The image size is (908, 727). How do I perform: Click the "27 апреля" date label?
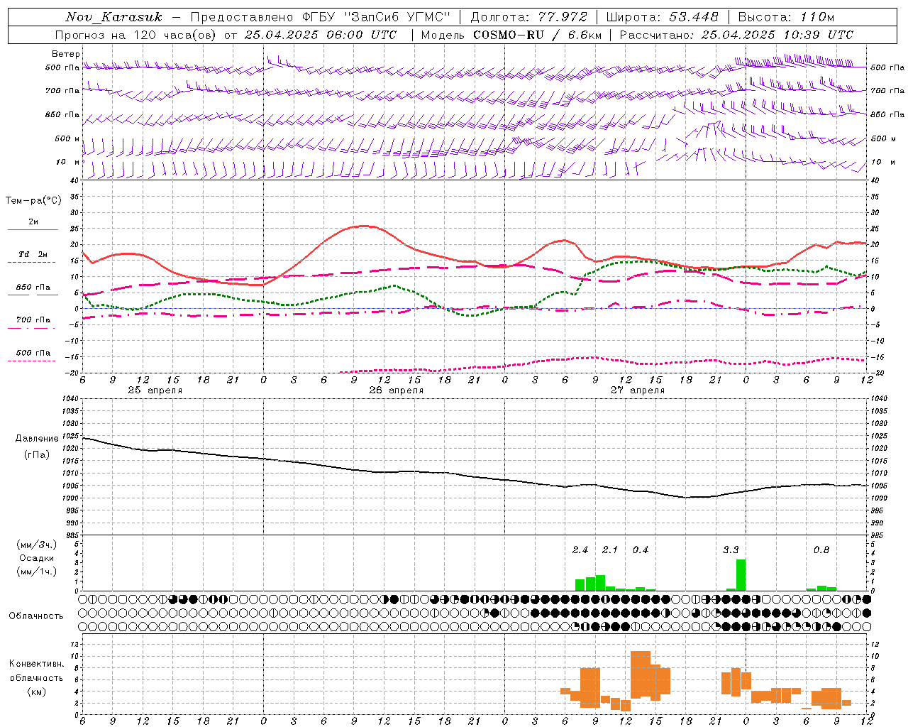click(637, 390)
